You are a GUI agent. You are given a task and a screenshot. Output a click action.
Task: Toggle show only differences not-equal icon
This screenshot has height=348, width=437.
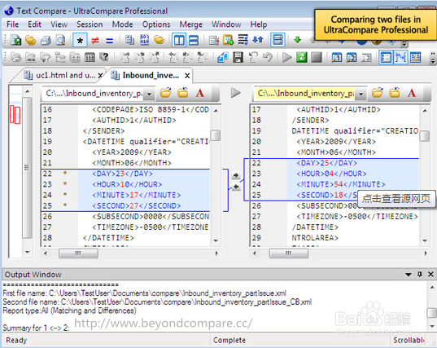(x=95, y=41)
